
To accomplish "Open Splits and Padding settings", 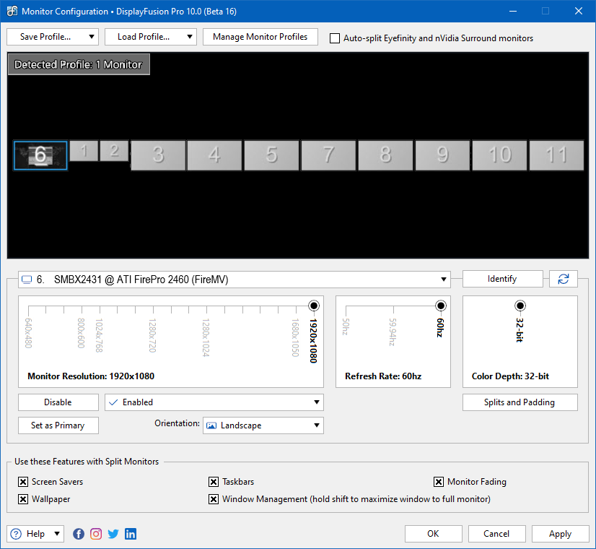I will (x=520, y=402).
